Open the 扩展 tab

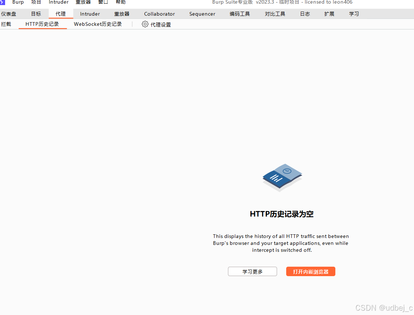point(329,14)
